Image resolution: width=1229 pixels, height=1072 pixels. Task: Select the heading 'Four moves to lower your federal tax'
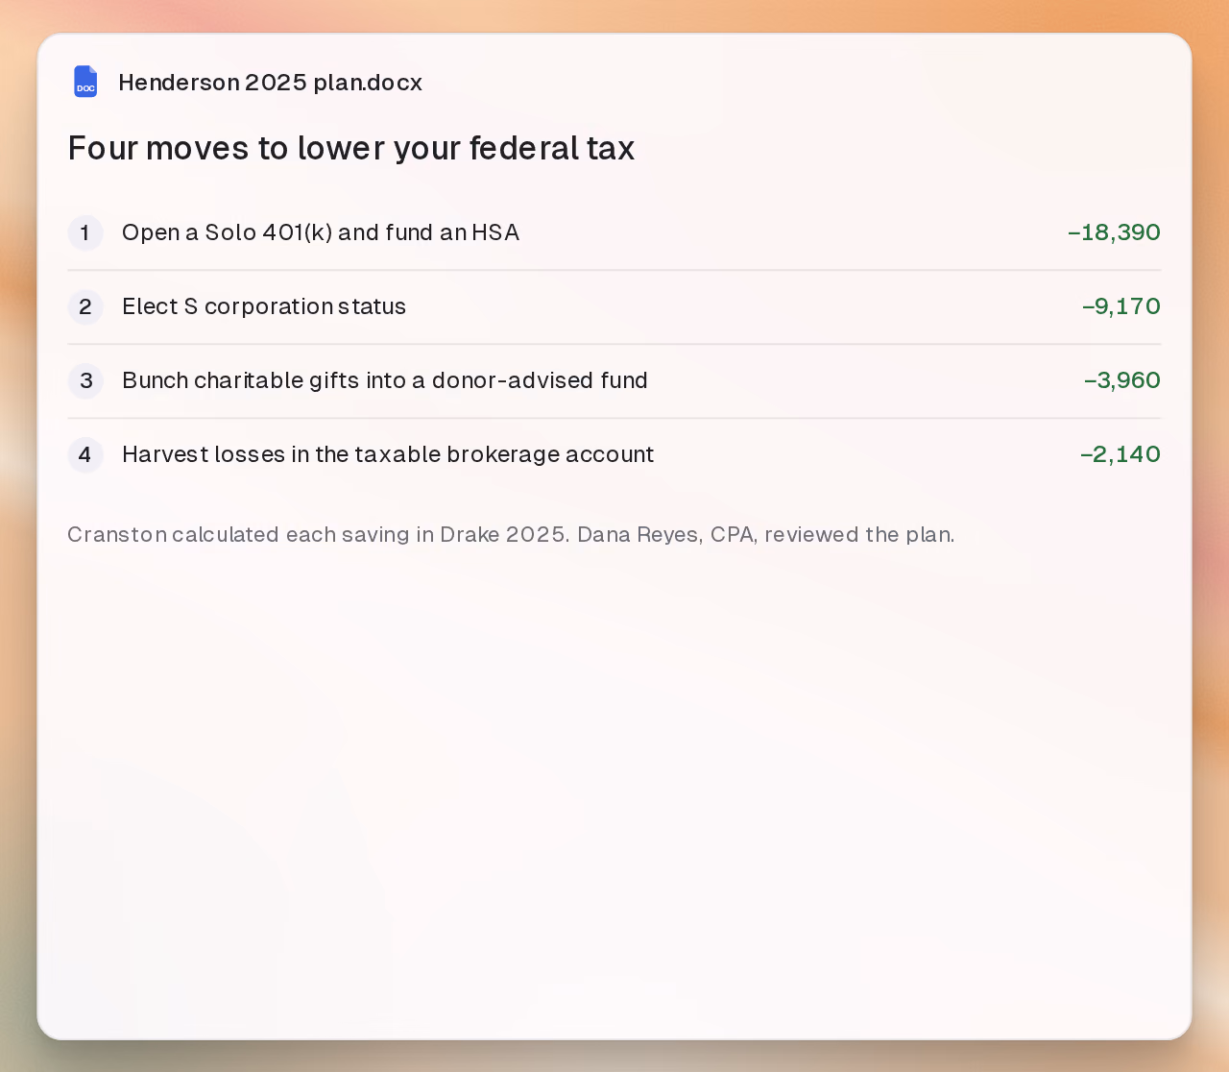(351, 148)
